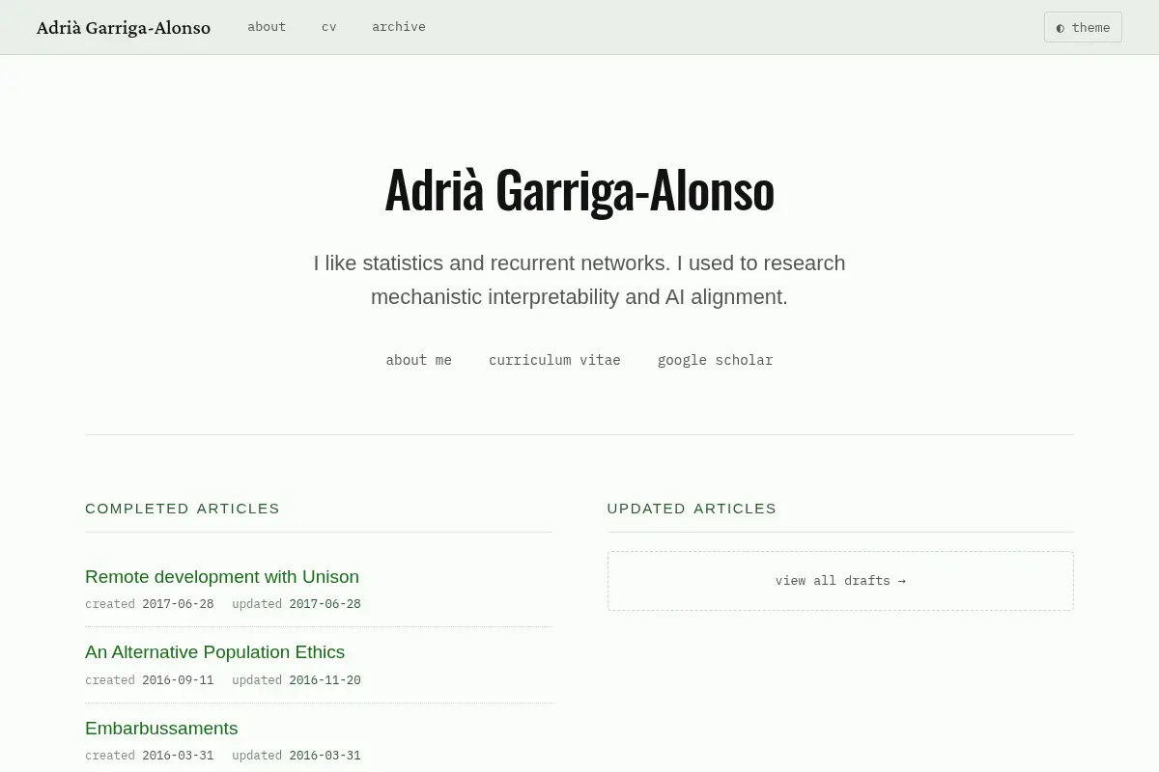This screenshot has height=772, width=1159.
Task: Click the half-circle theme icon
Action: (1060, 28)
